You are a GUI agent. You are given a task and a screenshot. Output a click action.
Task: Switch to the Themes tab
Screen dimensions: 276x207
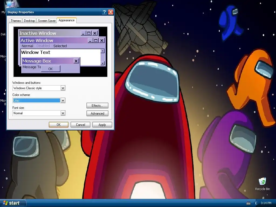16,20
